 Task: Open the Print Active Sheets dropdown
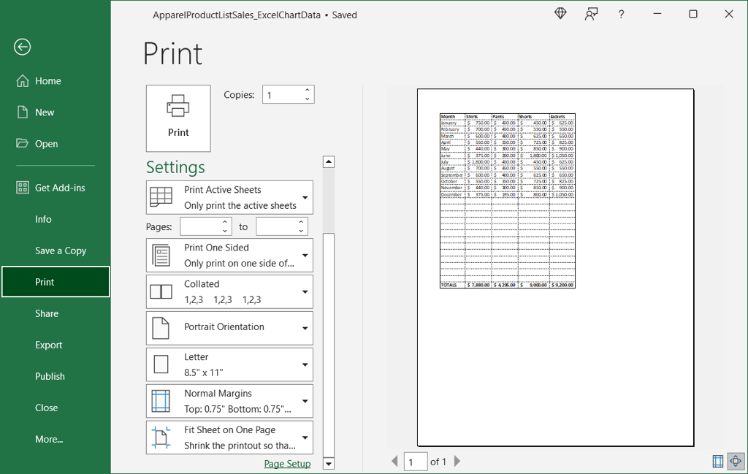coord(229,197)
